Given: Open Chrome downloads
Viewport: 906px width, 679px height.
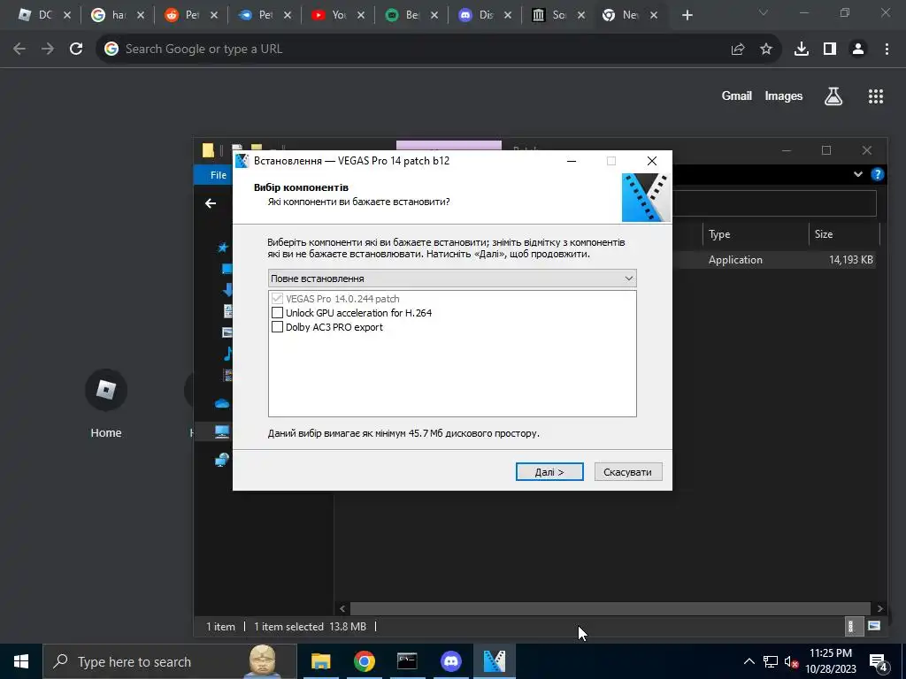Looking at the screenshot, I should (802, 50).
